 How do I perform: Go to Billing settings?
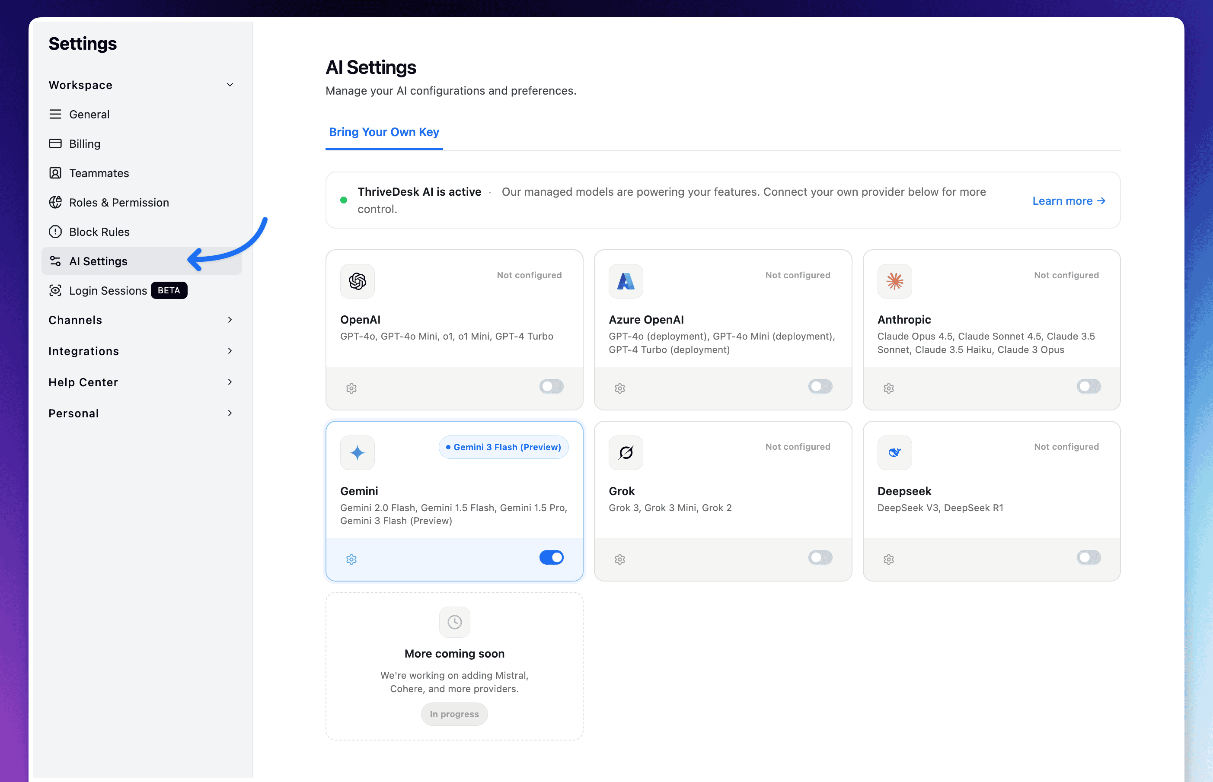(141, 144)
